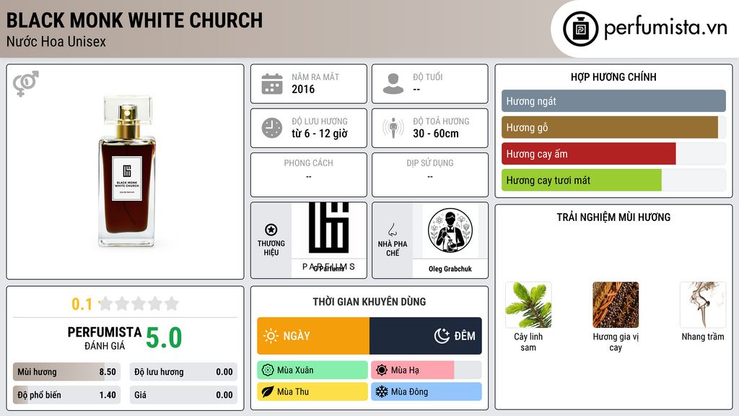Viewport: 739px width, 416px height.
Task: Click the snowflake icon for Mùa Đông
Action: (x=381, y=391)
